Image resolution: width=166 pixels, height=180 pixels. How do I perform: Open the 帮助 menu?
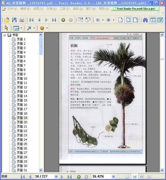pos(103,9)
